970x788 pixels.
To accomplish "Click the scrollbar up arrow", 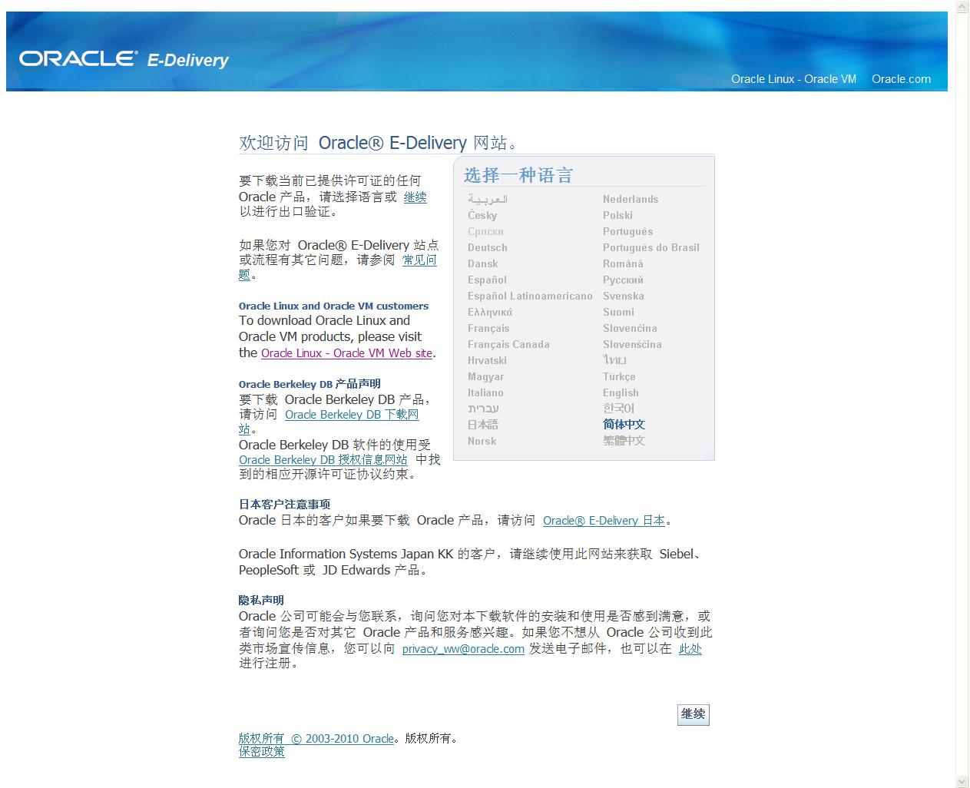I will pos(962,7).
